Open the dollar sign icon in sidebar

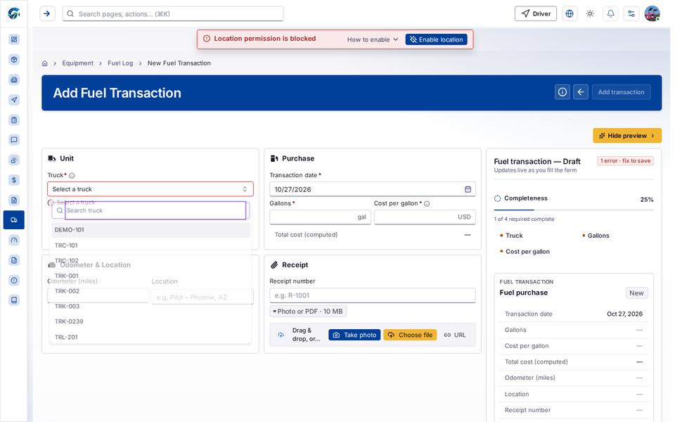pyautogui.click(x=14, y=180)
